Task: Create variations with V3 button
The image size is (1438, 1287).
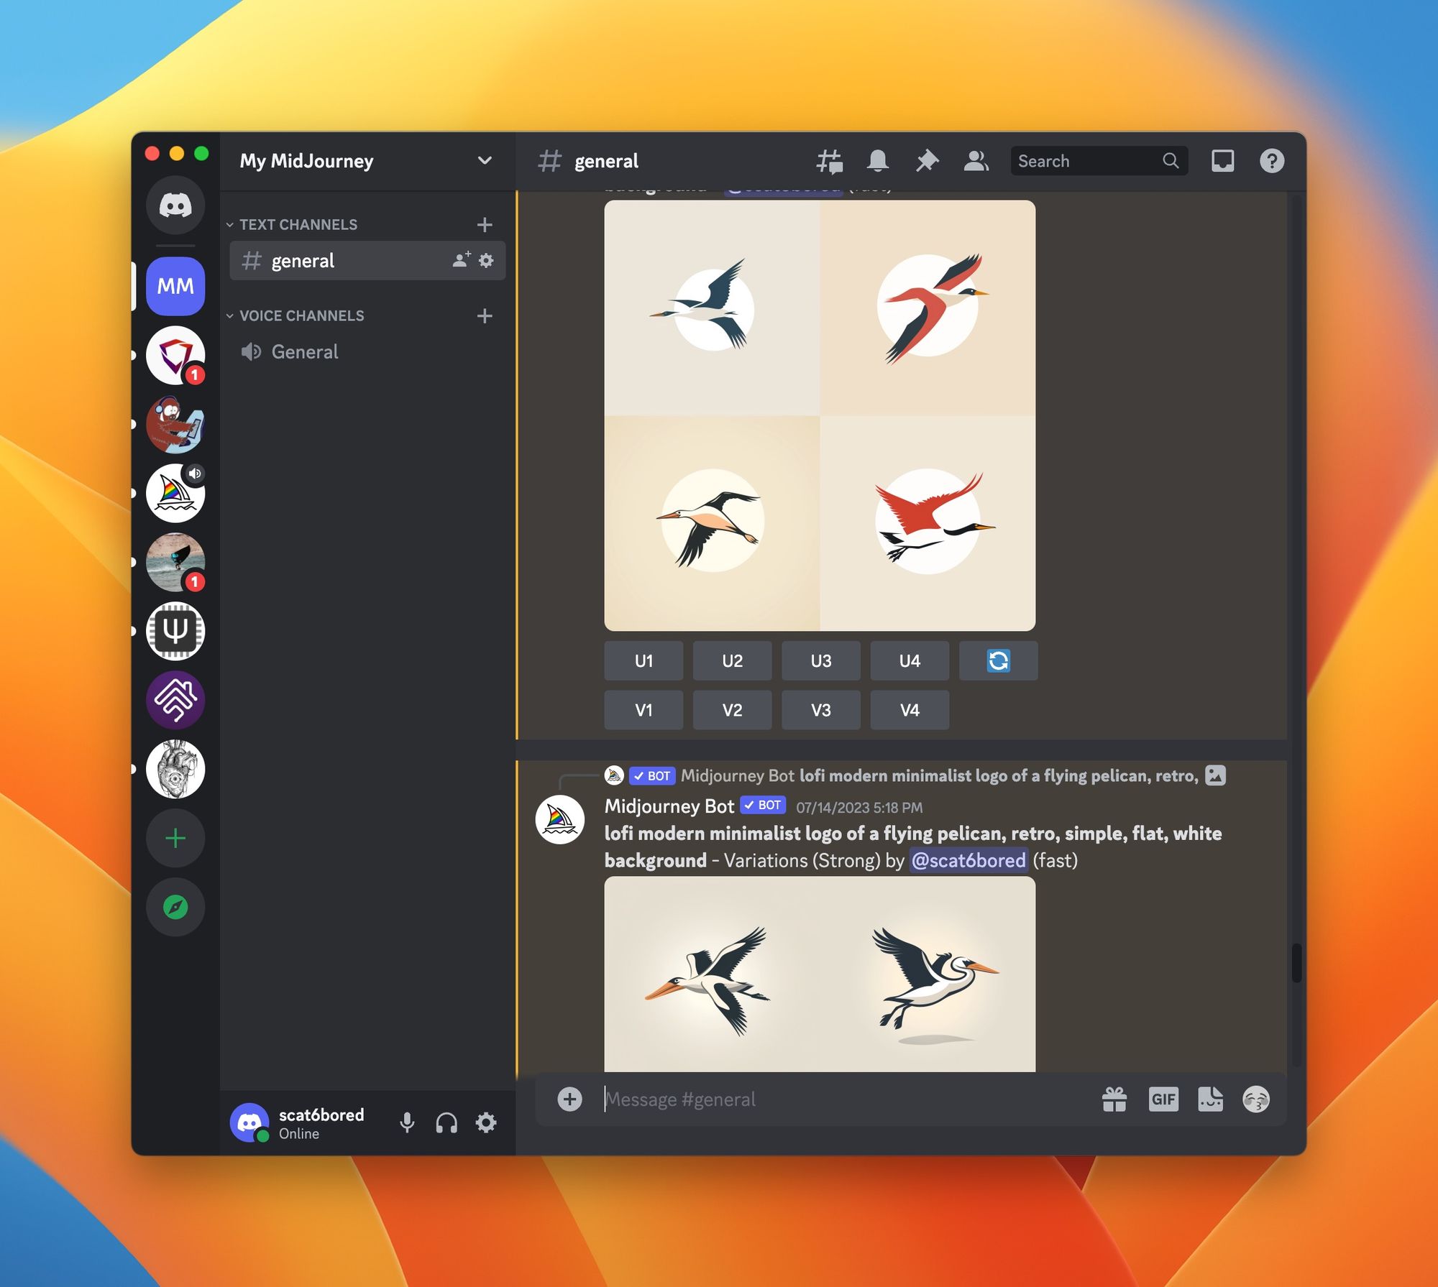Action: coord(821,710)
